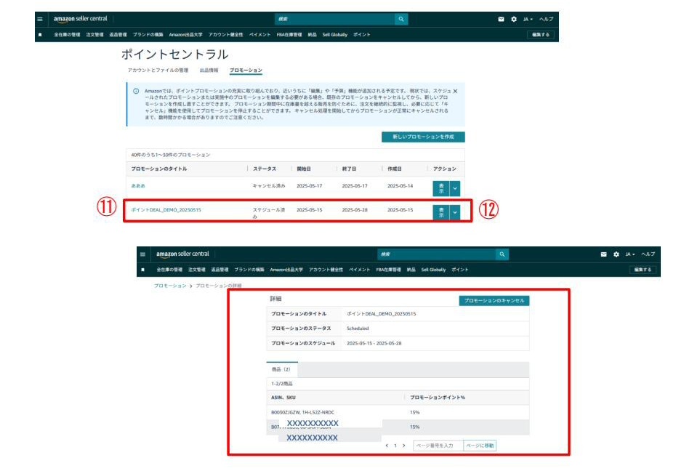Open FBA在庫管理 menu in upper screenshot

[x=289, y=34]
